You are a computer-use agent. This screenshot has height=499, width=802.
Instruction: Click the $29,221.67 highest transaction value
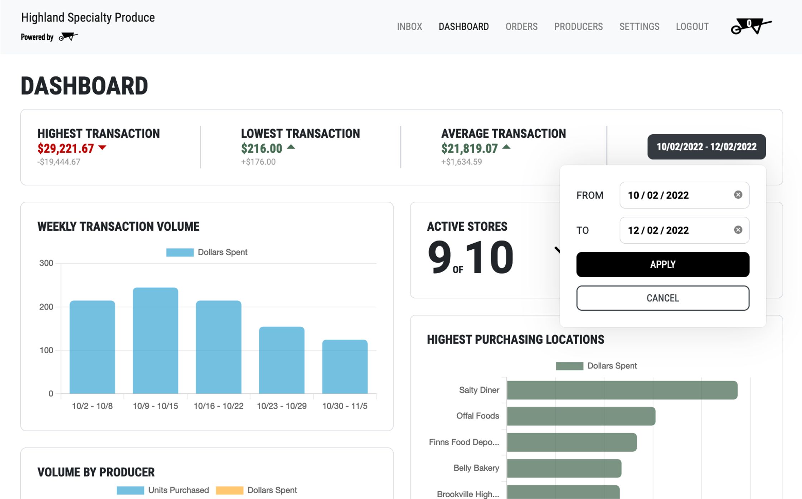[65, 148]
